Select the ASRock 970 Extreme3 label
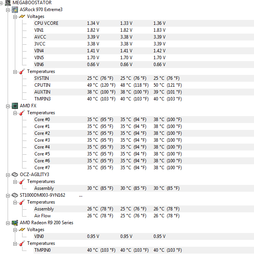The image size is (254, 275). pos(41,10)
